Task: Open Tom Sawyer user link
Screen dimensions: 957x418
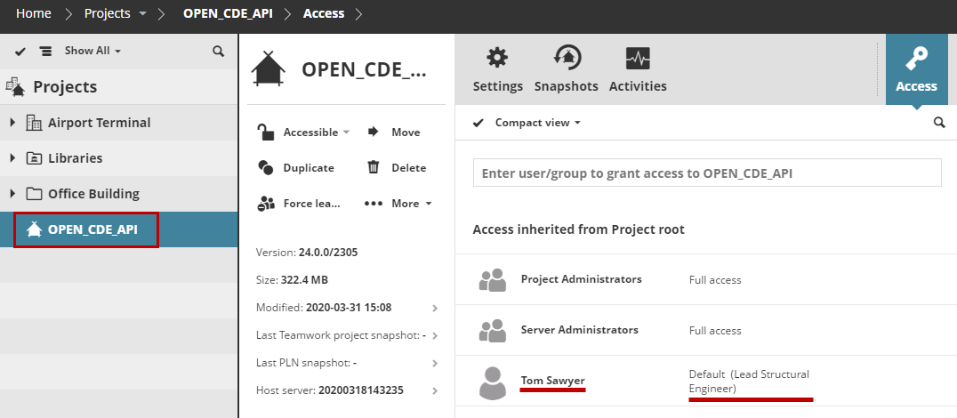Action: [552, 381]
